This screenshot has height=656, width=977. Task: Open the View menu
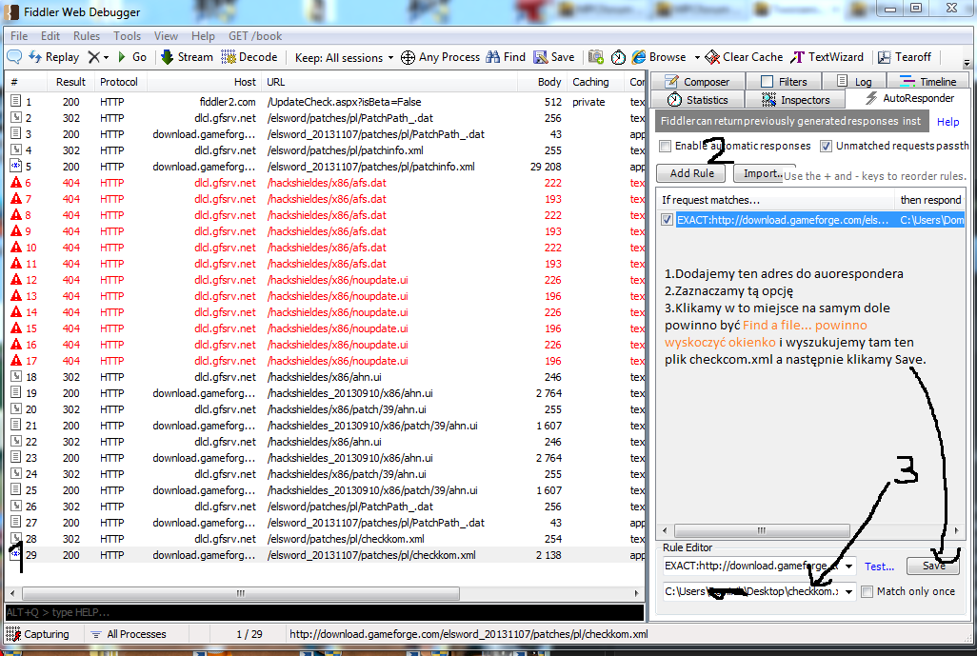(166, 36)
